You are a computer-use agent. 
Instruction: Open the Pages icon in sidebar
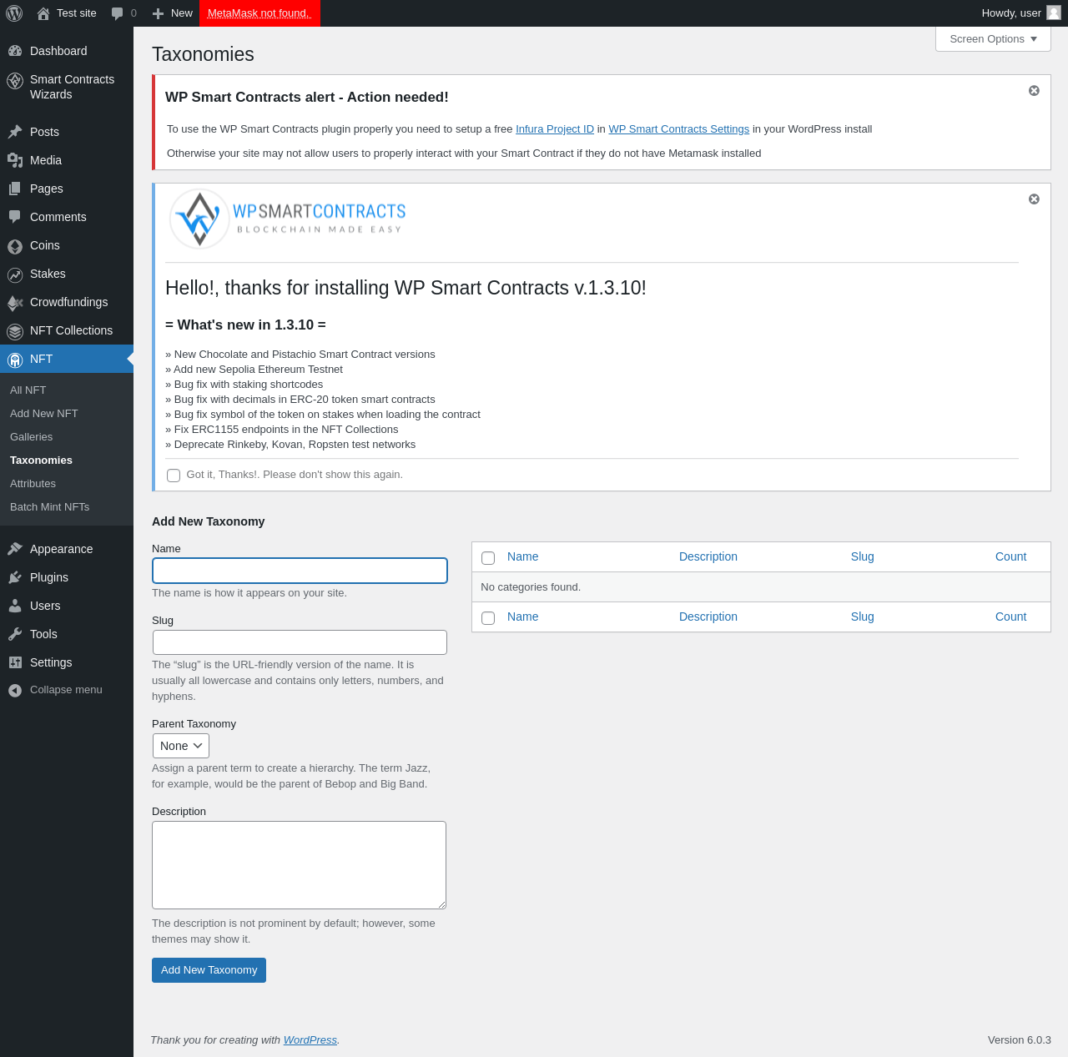click(15, 189)
